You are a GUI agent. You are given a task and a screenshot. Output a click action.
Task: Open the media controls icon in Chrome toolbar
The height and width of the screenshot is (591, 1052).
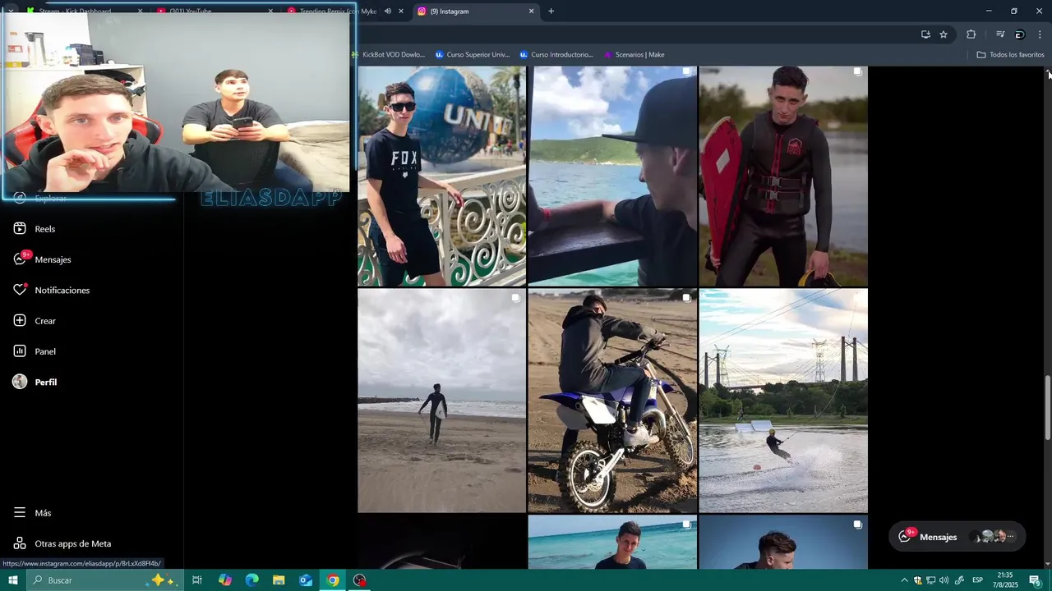[x=1000, y=34]
